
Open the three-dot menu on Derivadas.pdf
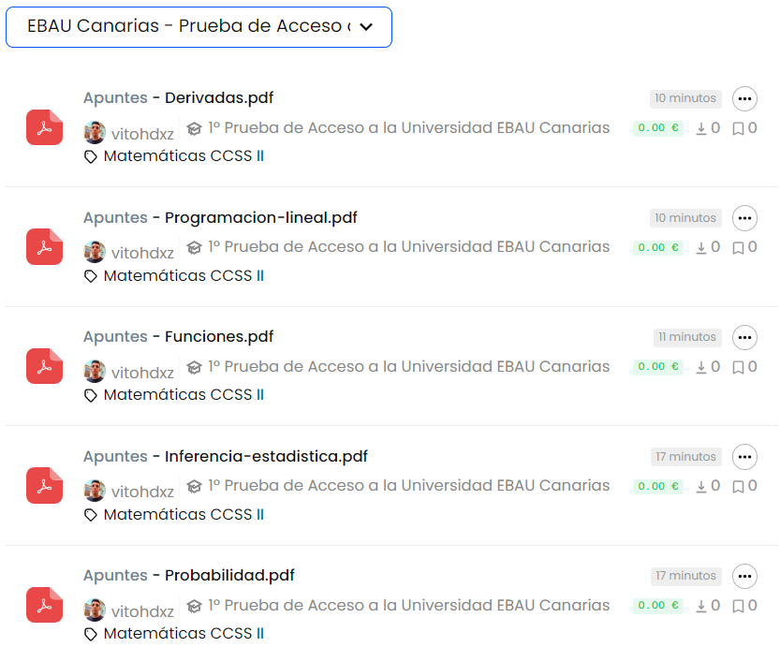(744, 99)
